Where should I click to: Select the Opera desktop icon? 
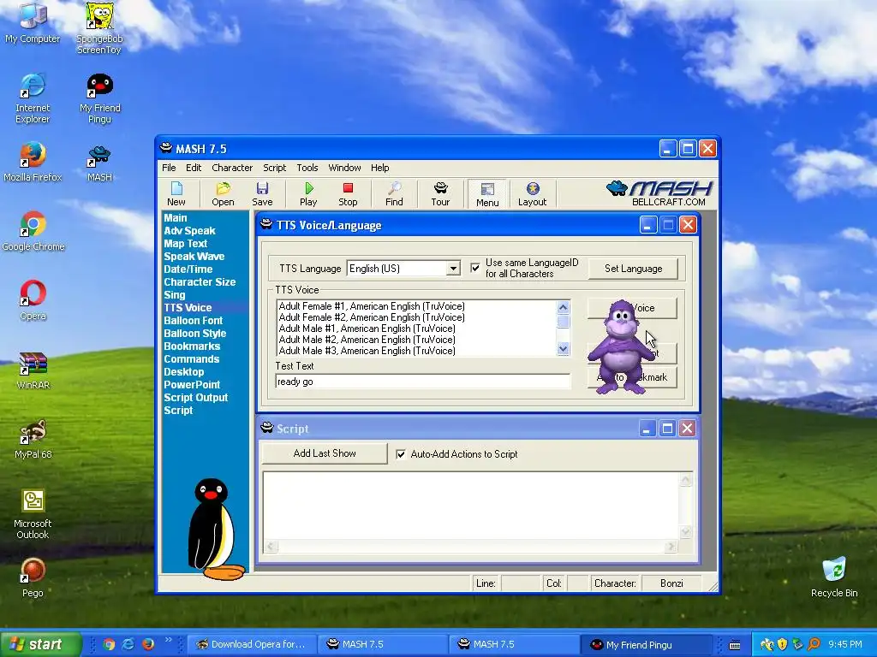click(x=33, y=300)
